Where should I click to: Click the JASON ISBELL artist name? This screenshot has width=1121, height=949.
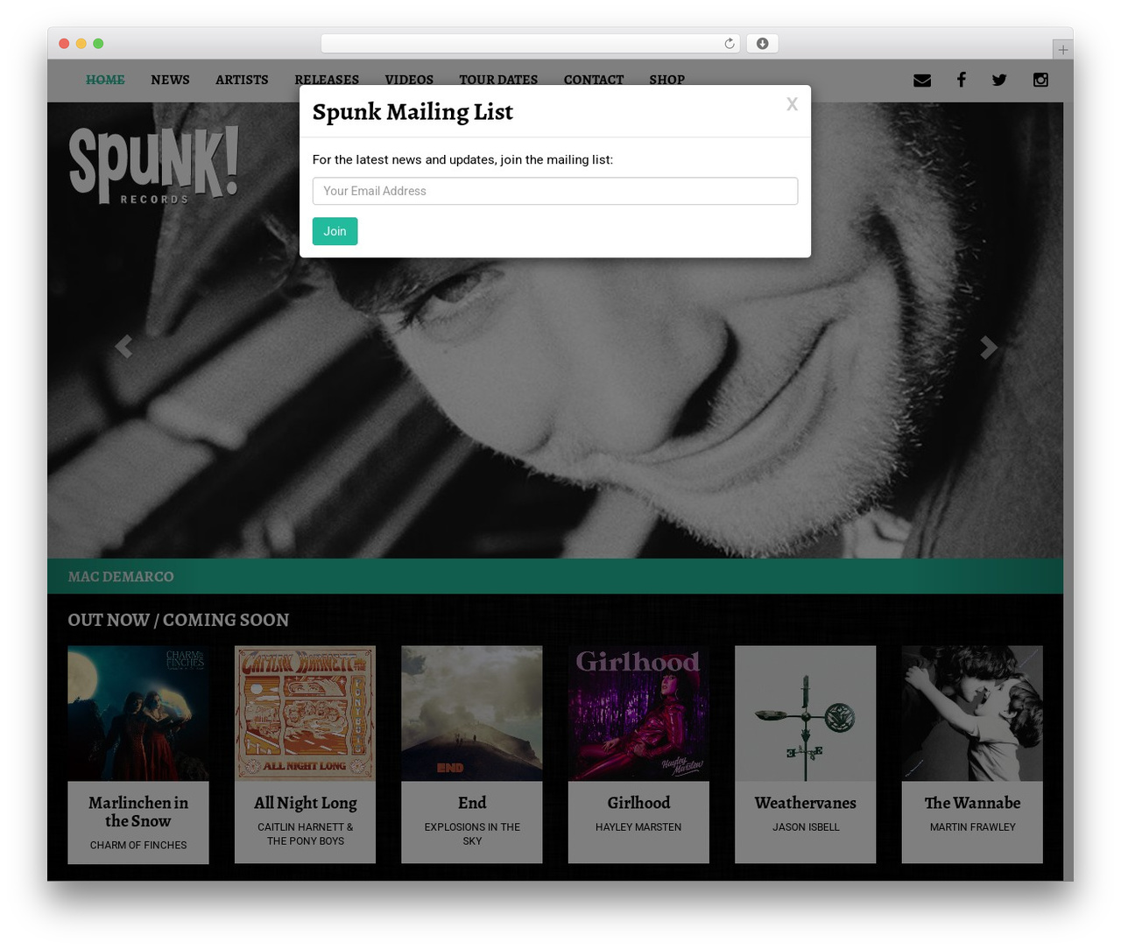[806, 826]
